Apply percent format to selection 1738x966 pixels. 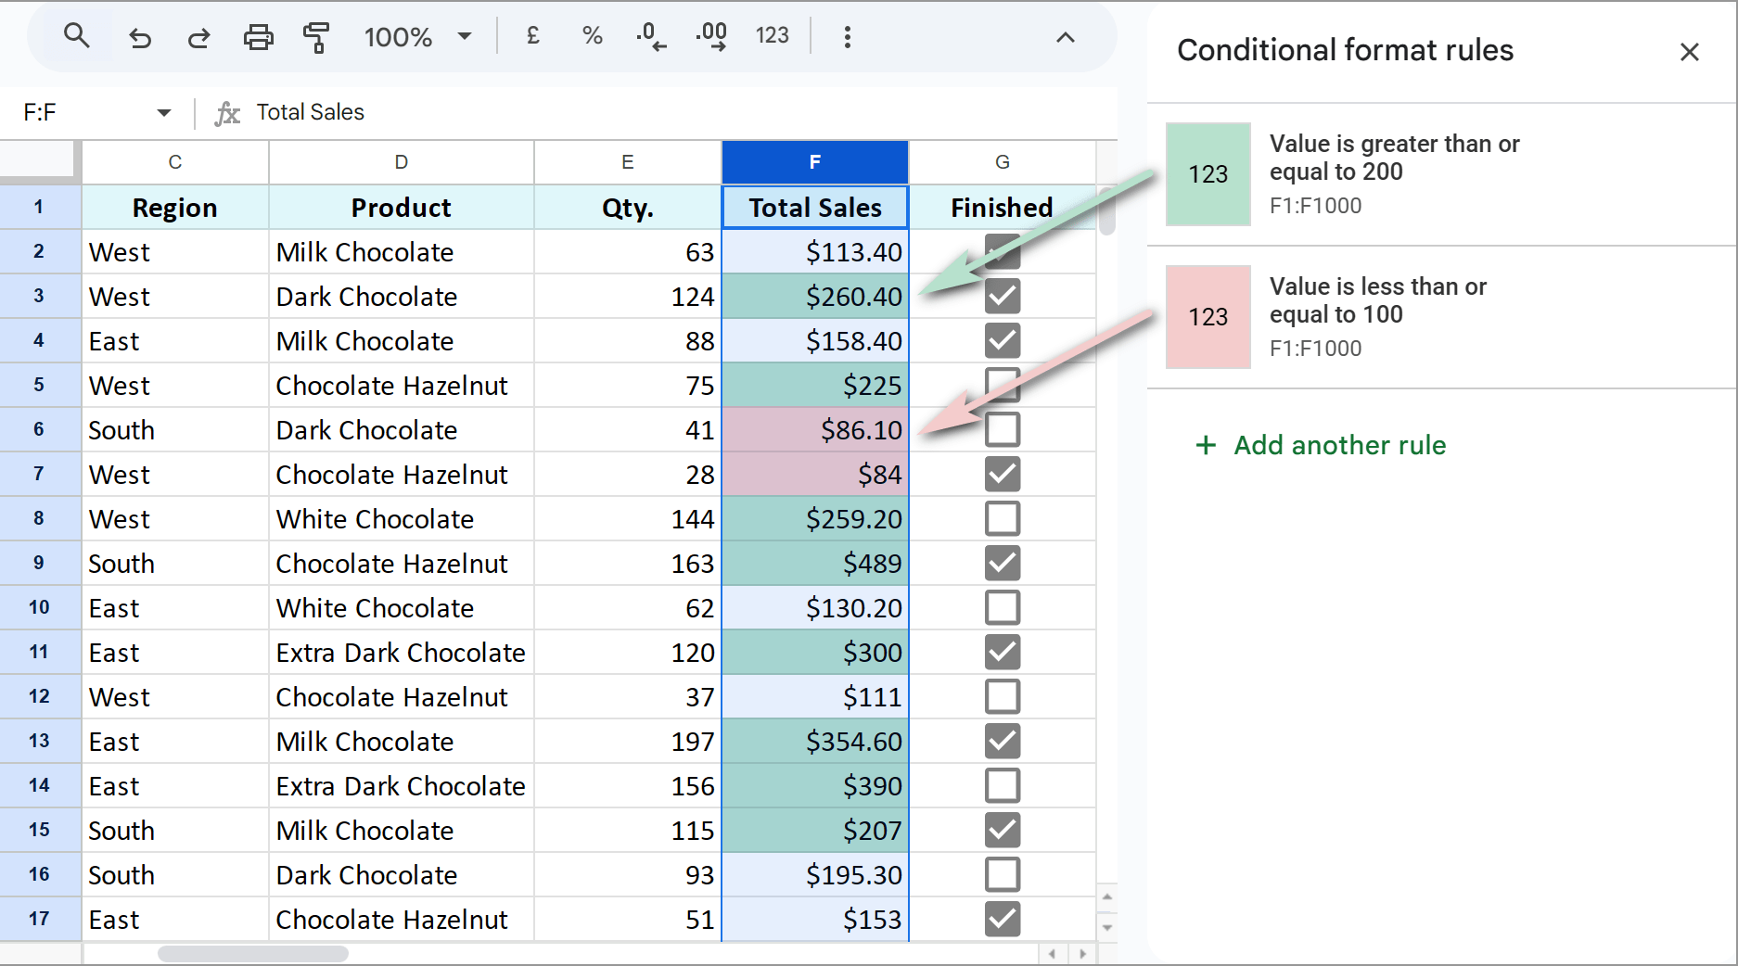pos(592,37)
